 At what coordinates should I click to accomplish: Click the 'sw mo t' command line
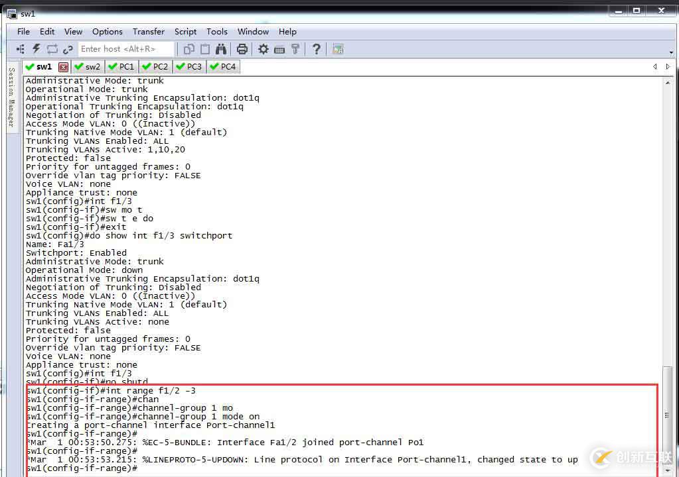click(84, 209)
